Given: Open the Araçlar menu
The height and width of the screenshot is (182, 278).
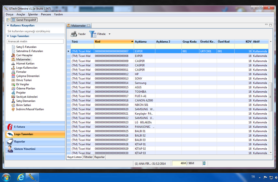Looking at the screenshot, I should point(21,14).
